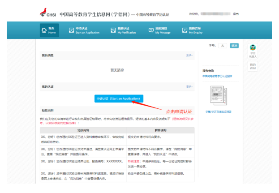Open the Home tab with house icon

coord(49,30)
